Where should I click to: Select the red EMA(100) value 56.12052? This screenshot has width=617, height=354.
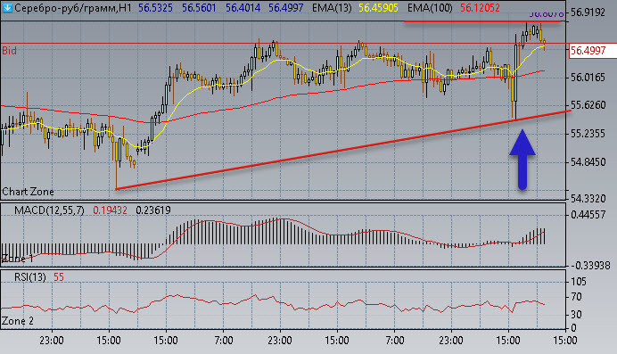pyautogui.click(x=480, y=7)
